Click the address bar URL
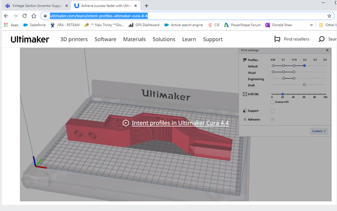This screenshot has height=211, width=337. coord(98,16)
